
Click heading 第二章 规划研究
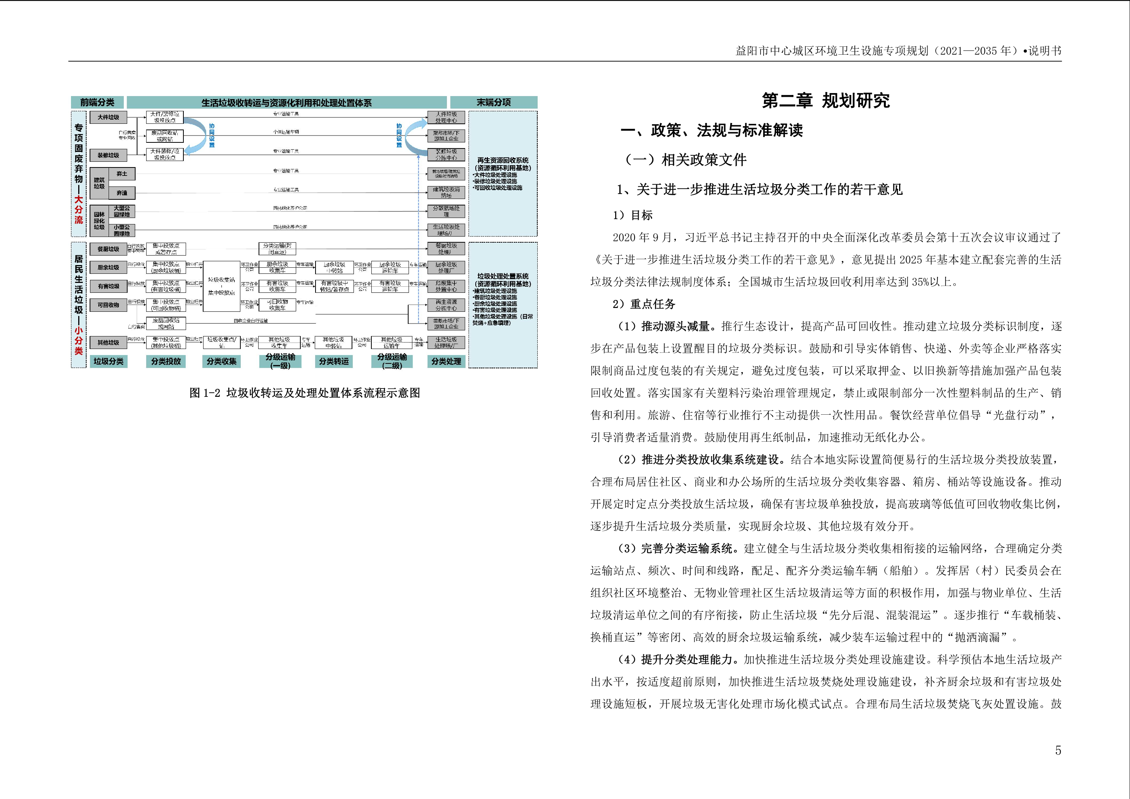click(x=825, y=100)
